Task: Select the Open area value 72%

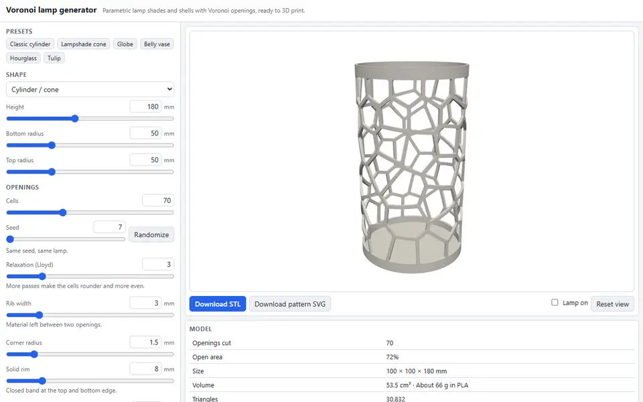Action: (x=392, y=357)
